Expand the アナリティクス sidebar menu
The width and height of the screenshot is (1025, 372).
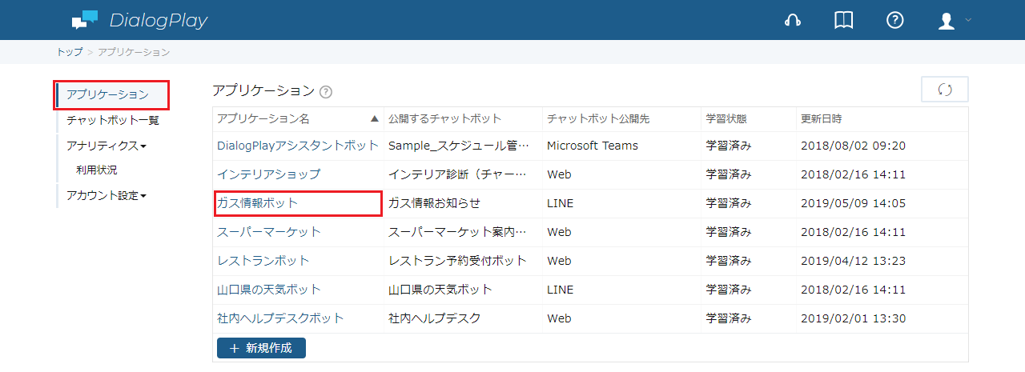pos(107,146)
